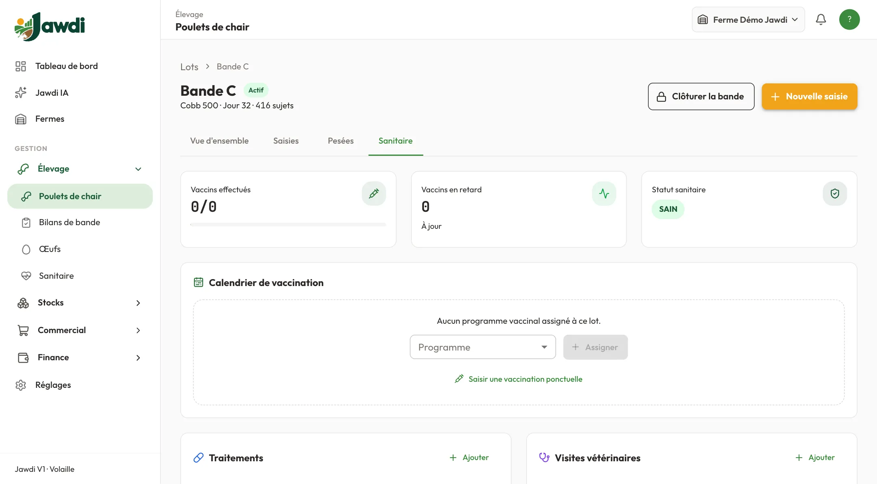Click the SAIN status badge
The width and height of the screenshot is (877, 484).
(668, 209)
